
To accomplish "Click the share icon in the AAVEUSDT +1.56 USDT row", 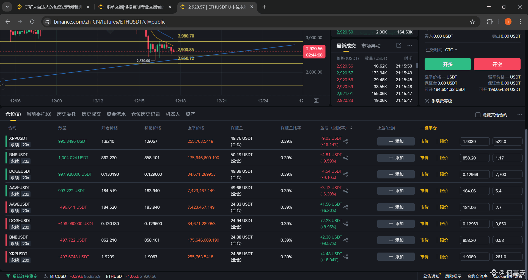I will [346, 207].
